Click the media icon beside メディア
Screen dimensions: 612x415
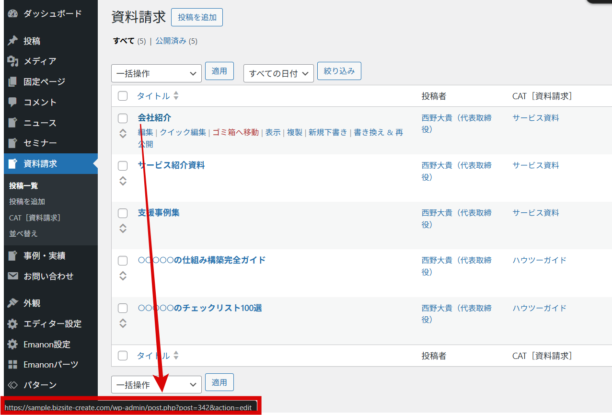pyautogui.click(x=13, y=61)
